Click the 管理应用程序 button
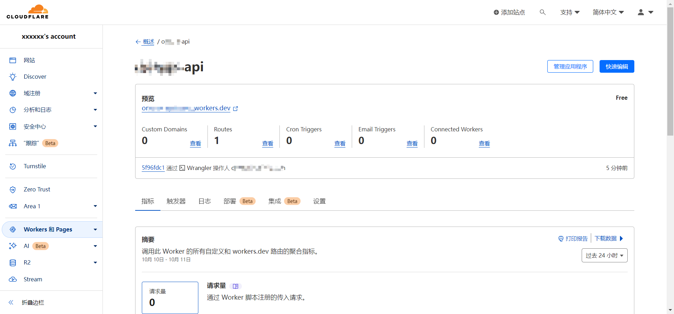The image size is (674, 314). pos(570,66)
